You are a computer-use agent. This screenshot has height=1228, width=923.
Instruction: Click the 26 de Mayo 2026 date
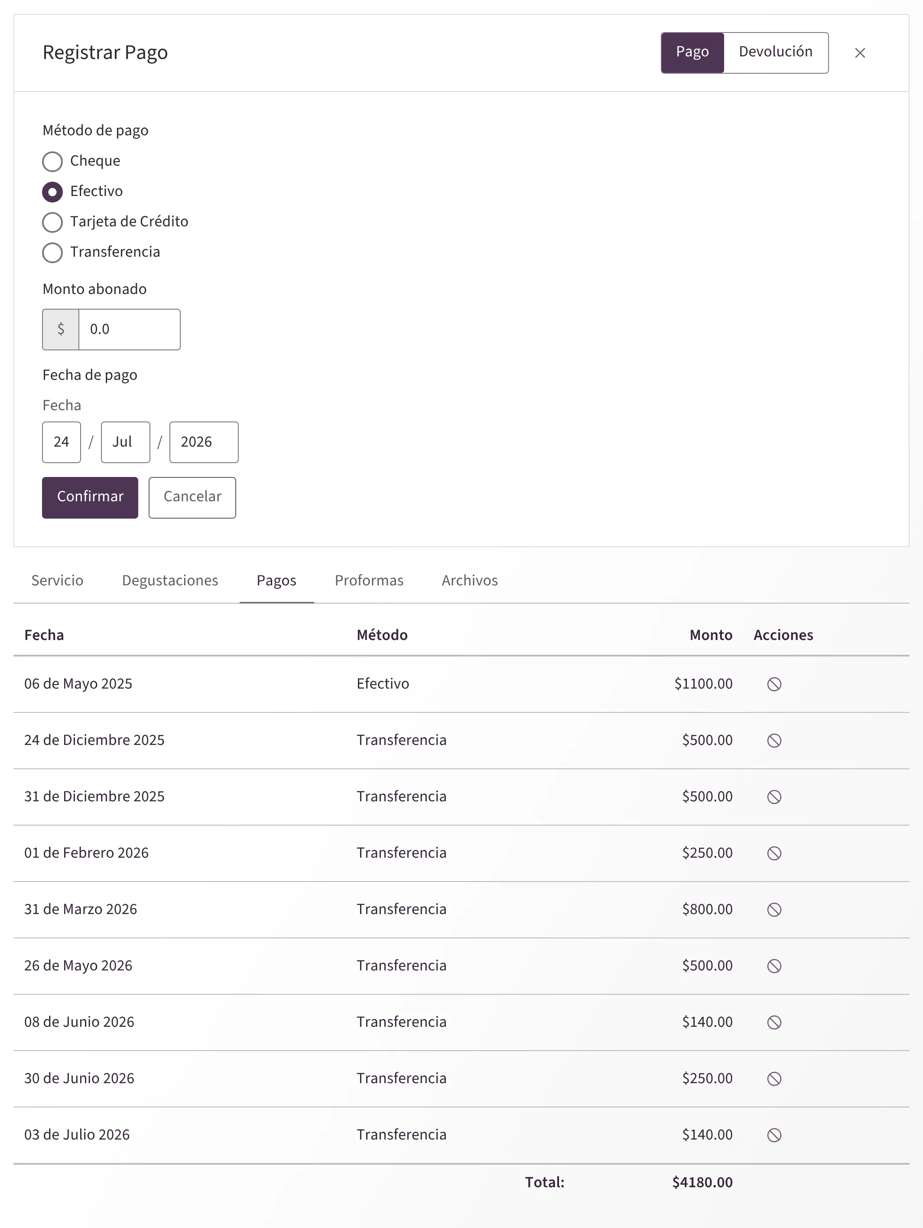pos(78,965)
